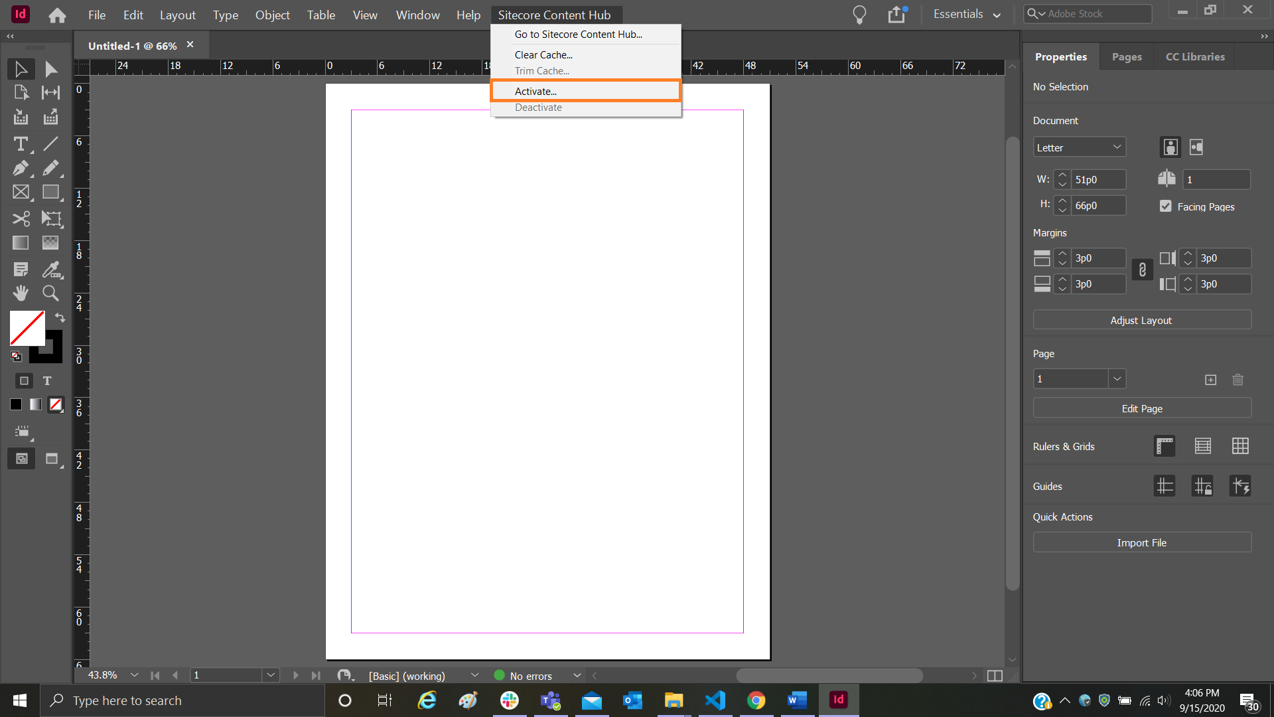Select the Gradient Feather tool
This screenshot has width=1274, height=717.
pos(51,243)
